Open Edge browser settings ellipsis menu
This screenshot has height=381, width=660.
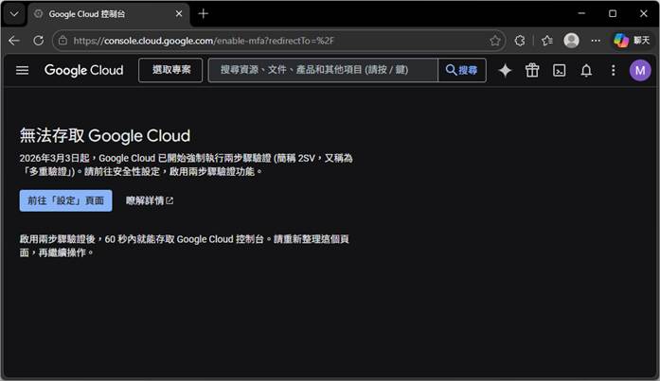(x=596, y=41)
